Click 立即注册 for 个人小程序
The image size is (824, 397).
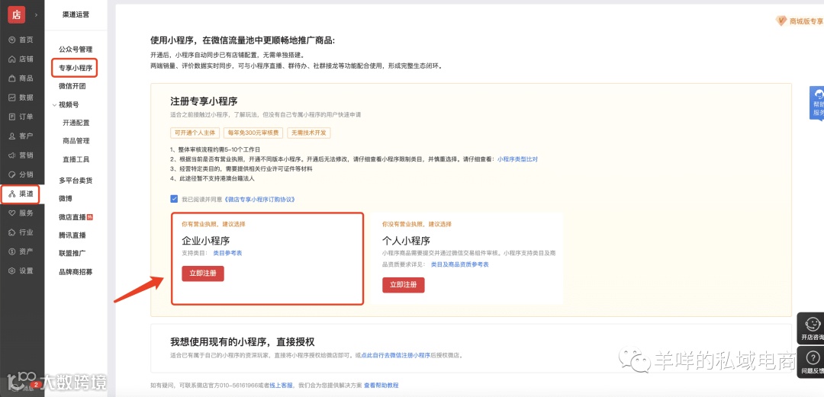(403, 285)
